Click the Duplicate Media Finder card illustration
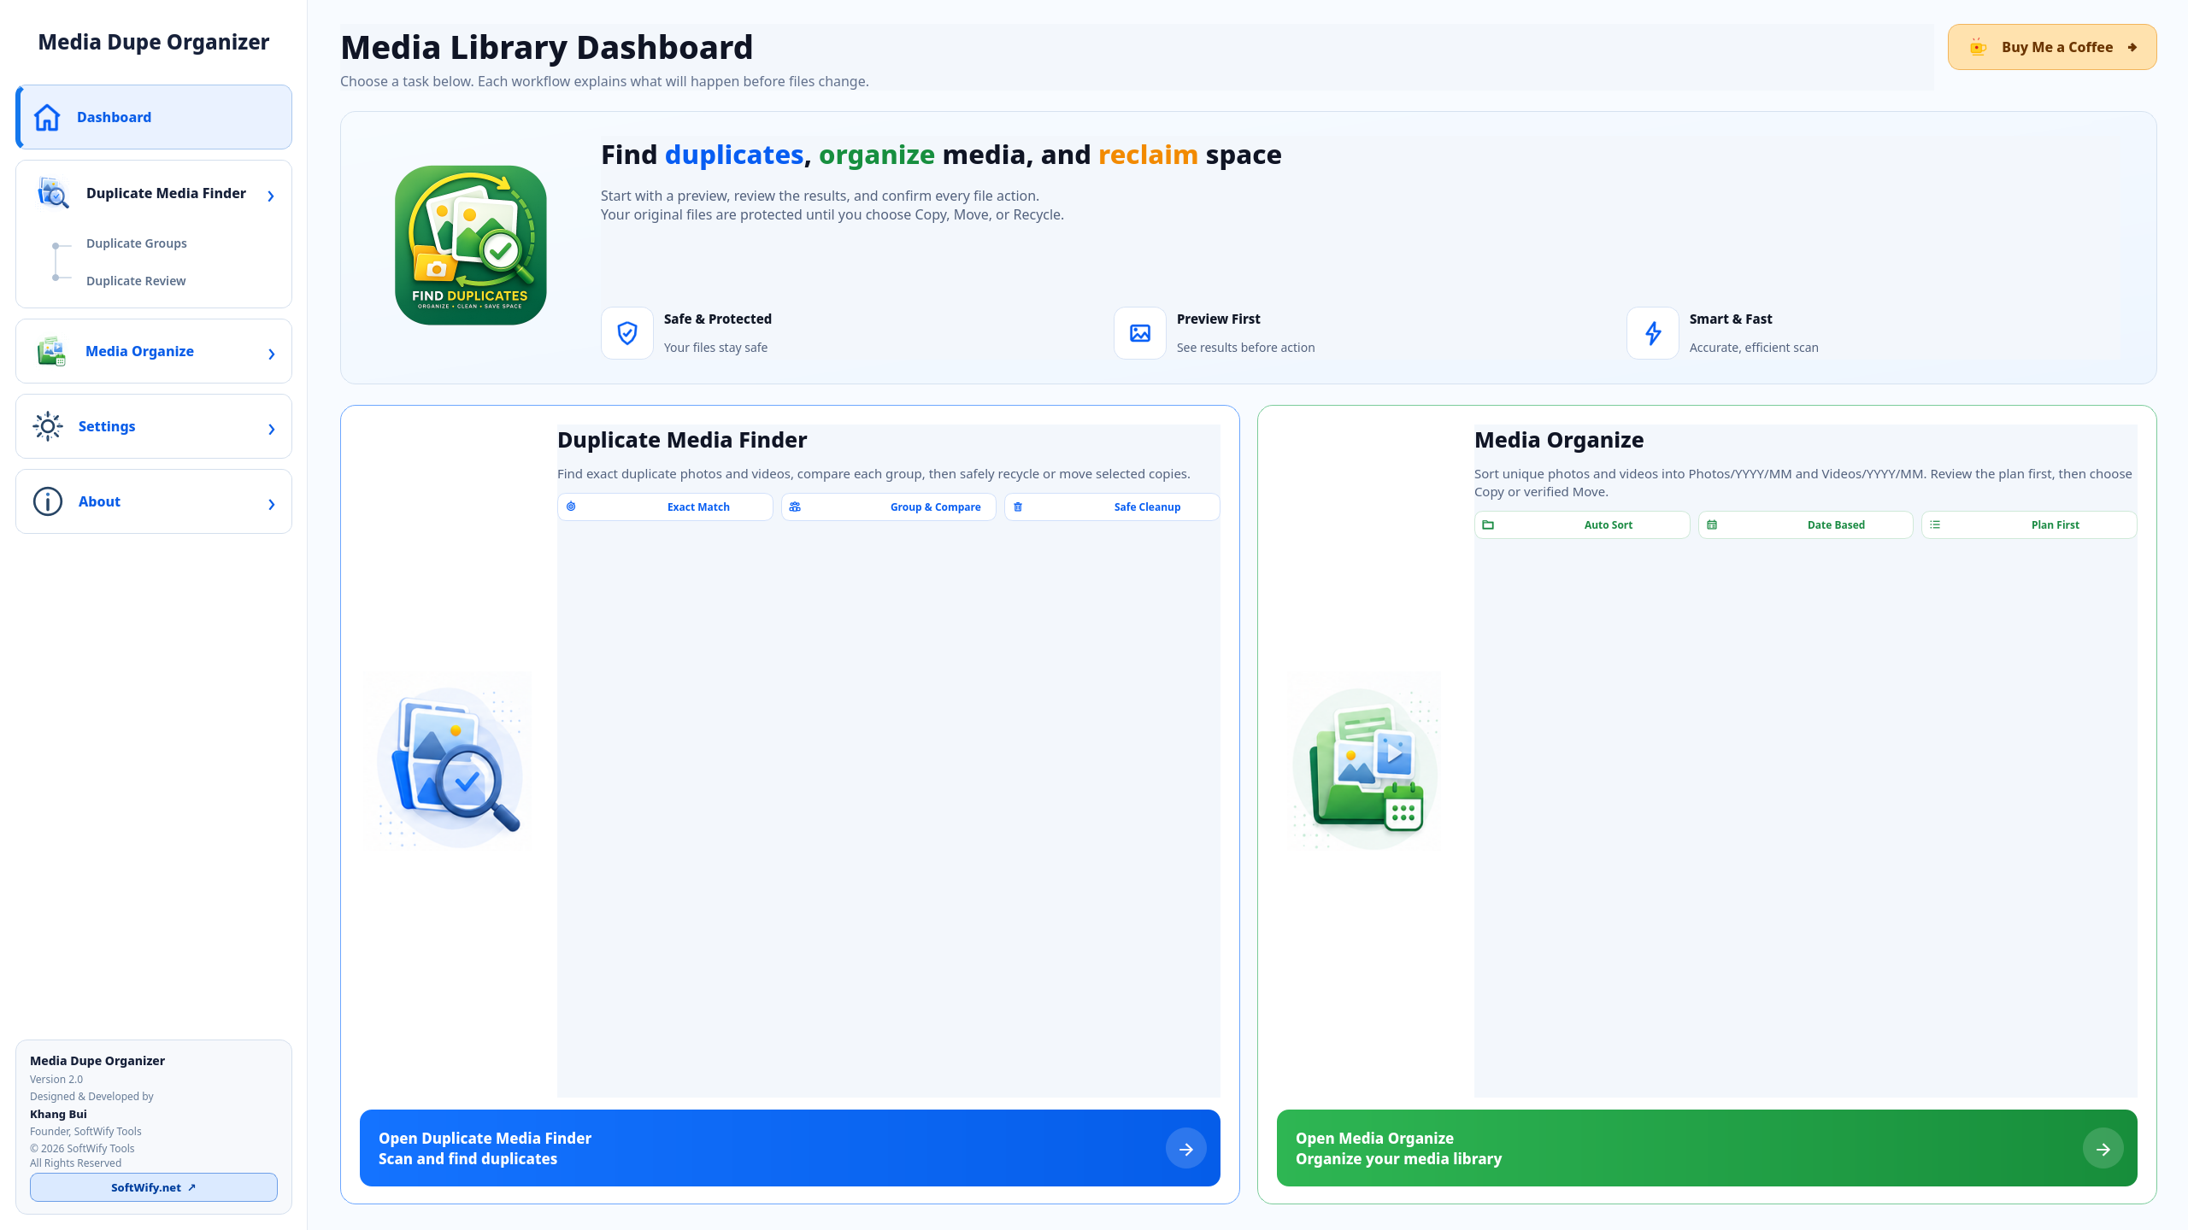 click(450, 760)
